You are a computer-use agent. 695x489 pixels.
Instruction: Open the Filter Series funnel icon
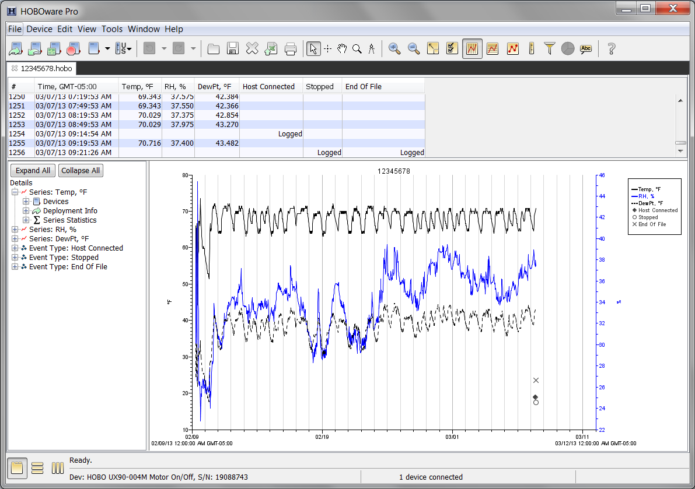[549, 49]
